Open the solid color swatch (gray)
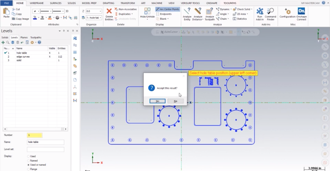The height and width of the screenshot is (171, 330). point(42,18)
